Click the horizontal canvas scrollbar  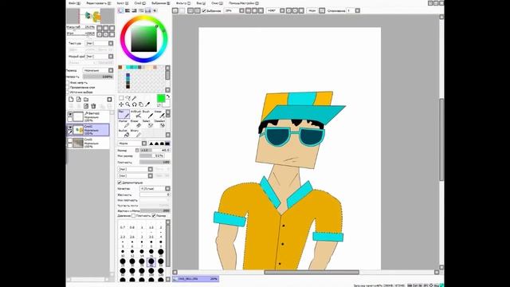tap(312, 272)
